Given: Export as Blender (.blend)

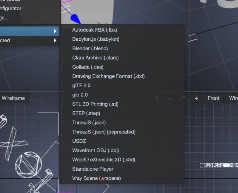Looking at the screenshot, I should point(90,48).
